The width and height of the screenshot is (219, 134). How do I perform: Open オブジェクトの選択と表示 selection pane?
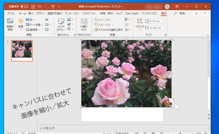[x=108, y=30]
